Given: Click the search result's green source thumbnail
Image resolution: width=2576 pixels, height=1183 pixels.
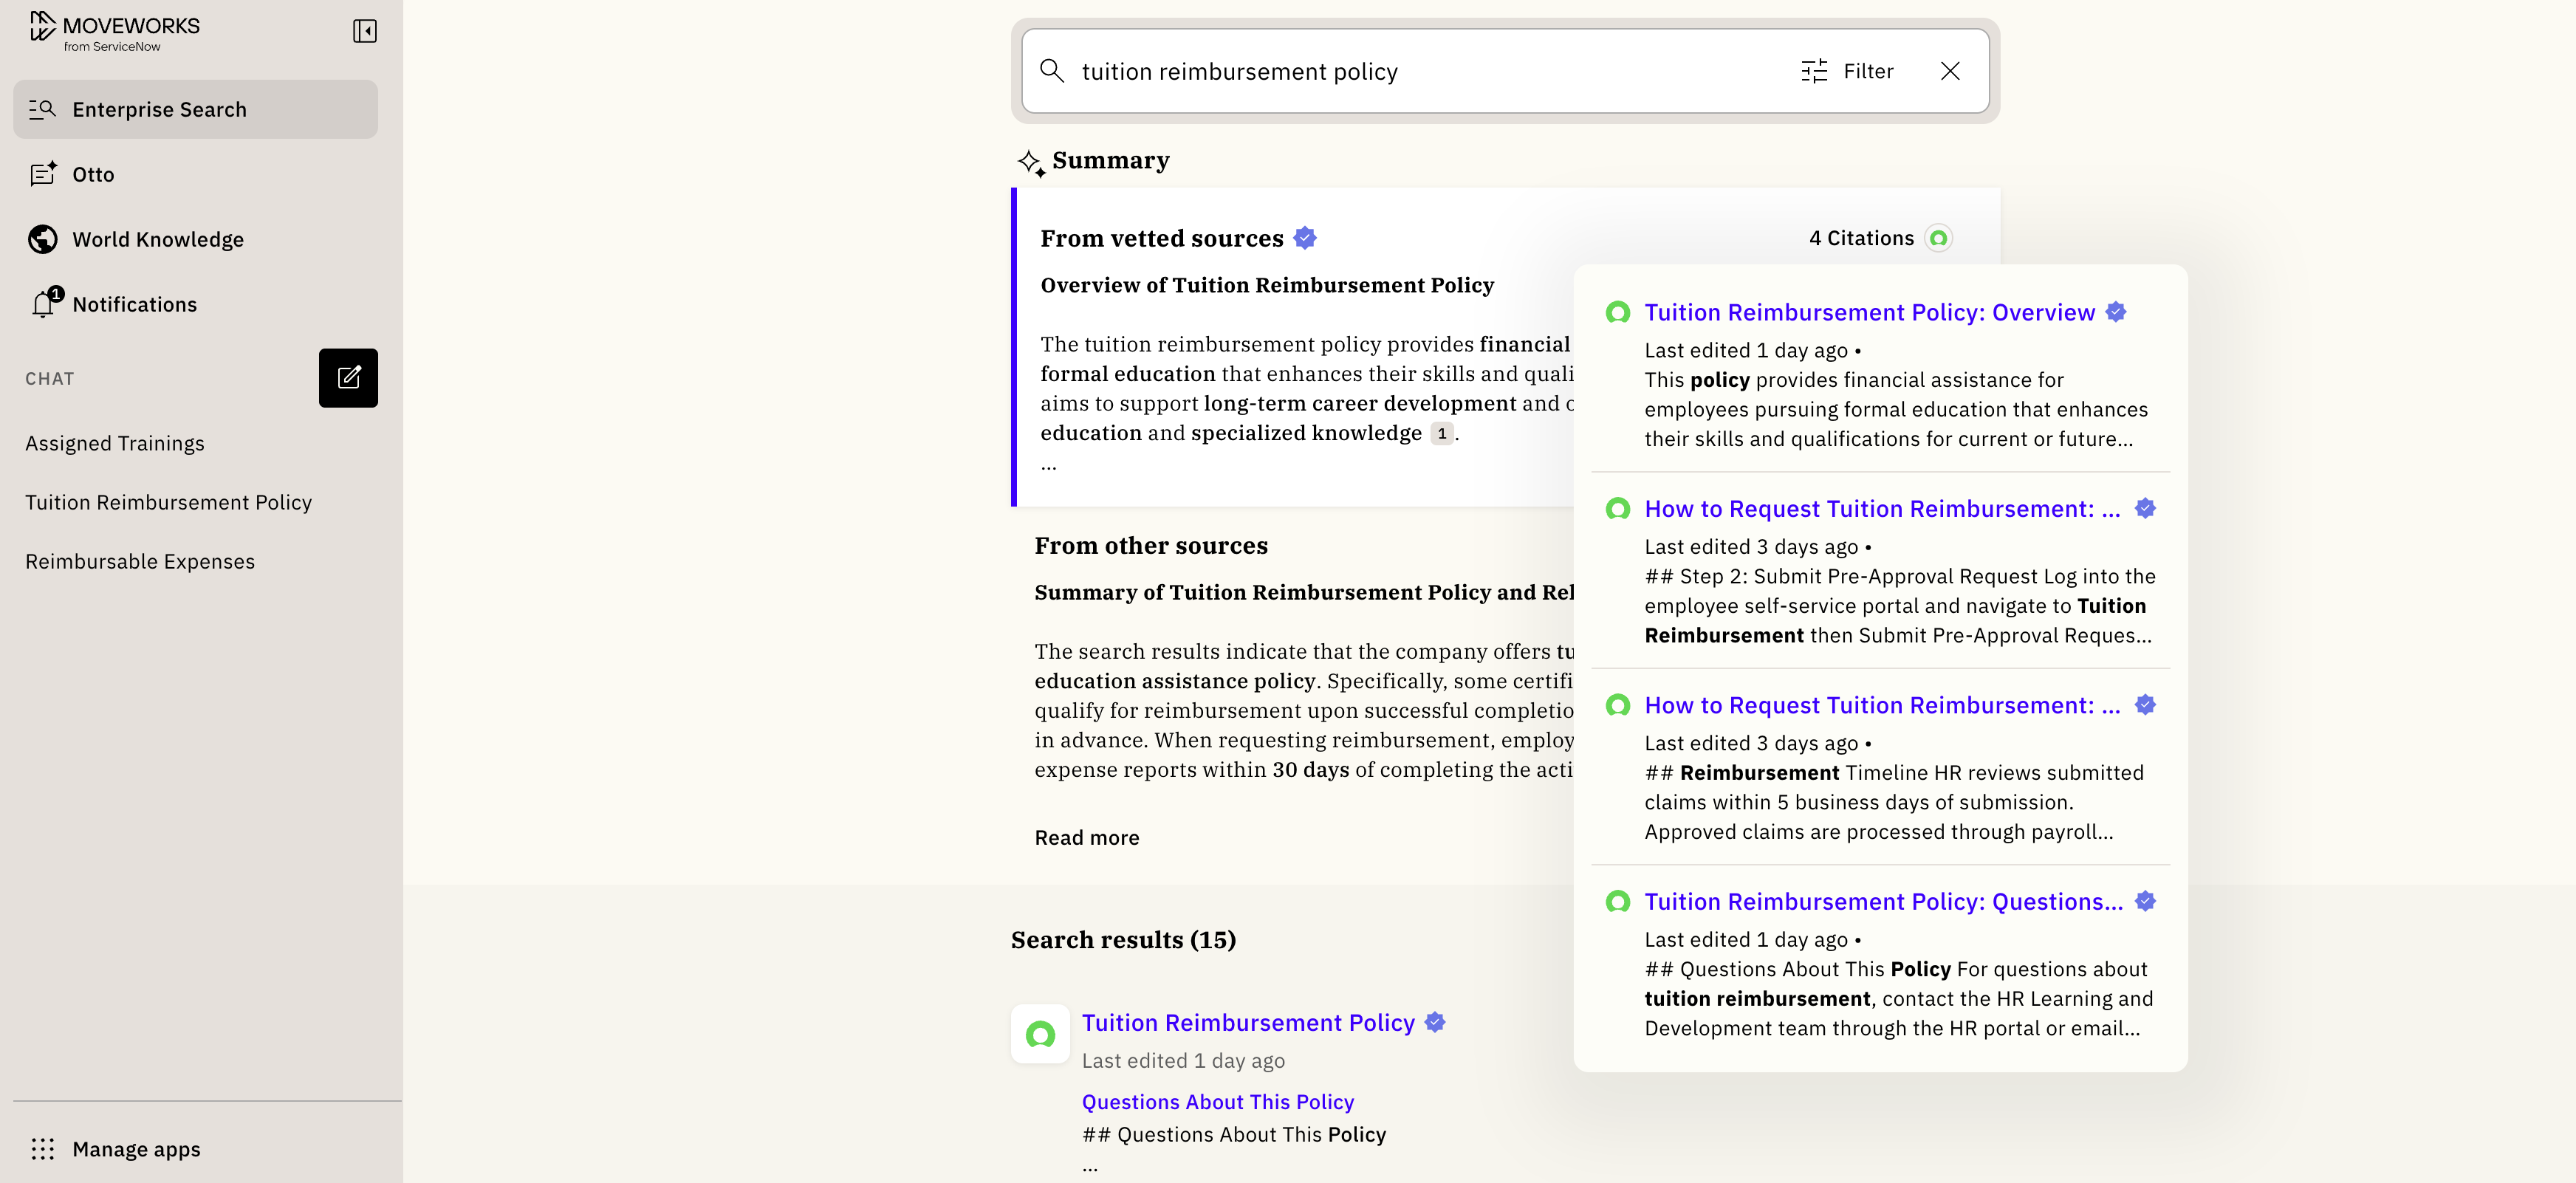Looking at the screenshot, I should point(1040,1034).
